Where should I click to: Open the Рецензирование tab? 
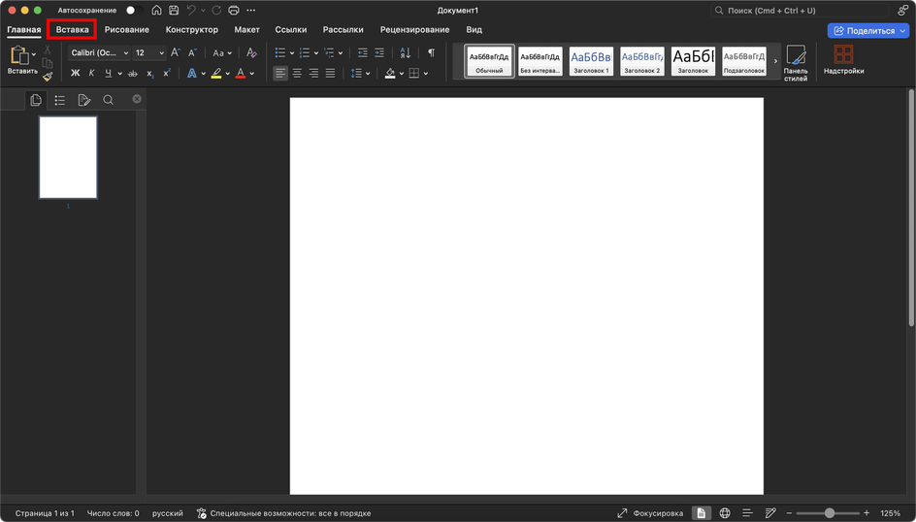(414, 29)
